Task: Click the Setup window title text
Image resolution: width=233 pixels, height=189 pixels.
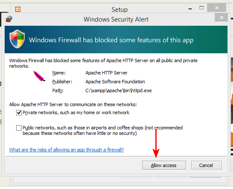Action: click(120, 10)
